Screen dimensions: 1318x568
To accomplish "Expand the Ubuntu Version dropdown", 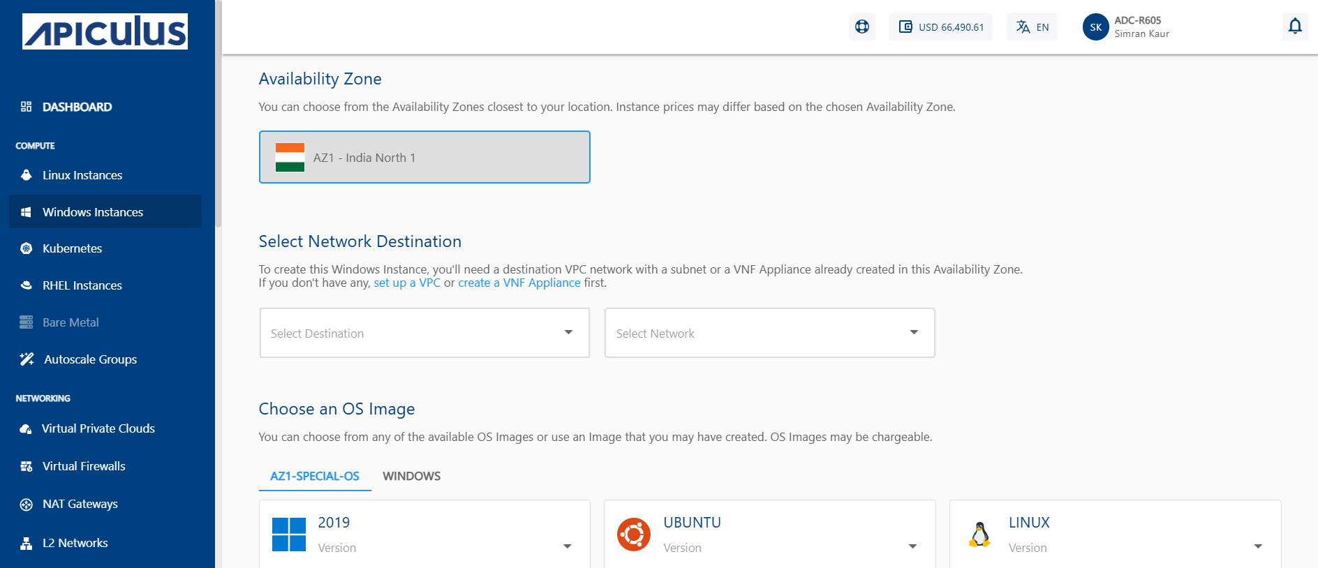I will (x=912, y=546).
